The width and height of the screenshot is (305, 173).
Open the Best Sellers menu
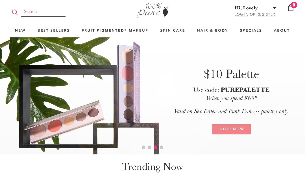53,30
